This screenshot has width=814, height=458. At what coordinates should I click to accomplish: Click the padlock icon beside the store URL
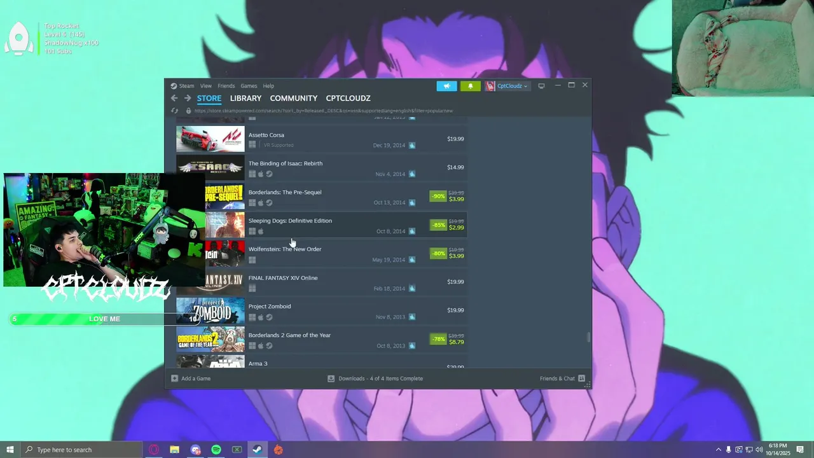[x=188, y=111]
